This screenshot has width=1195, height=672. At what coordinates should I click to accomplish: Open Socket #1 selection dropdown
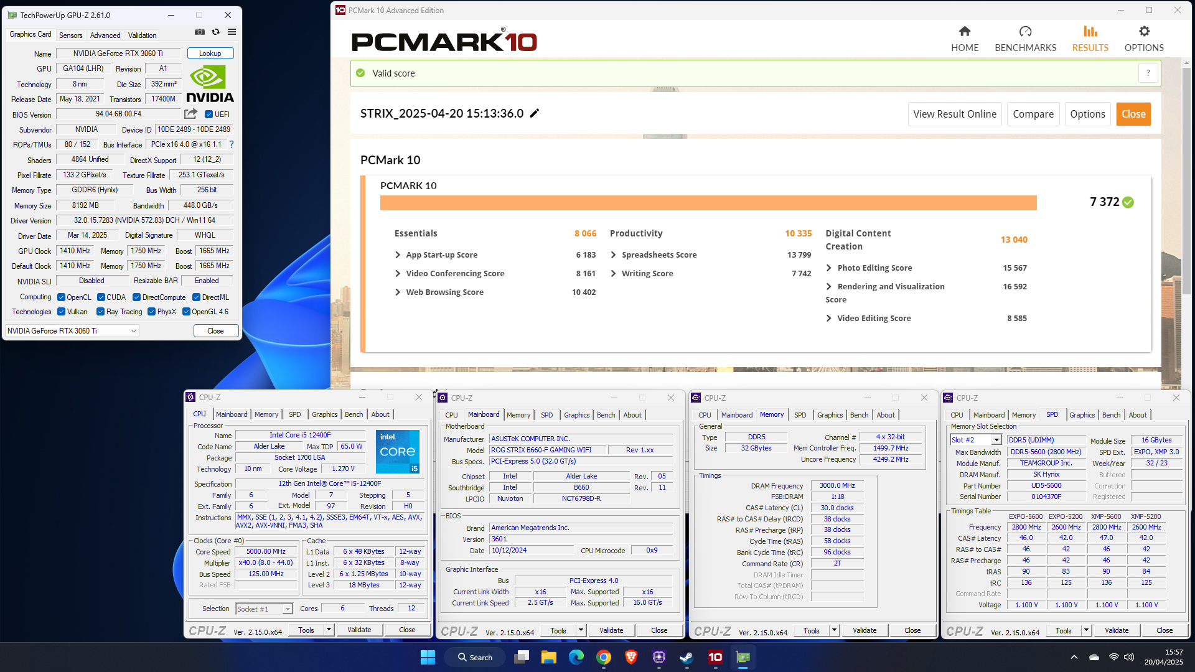point(264,609)
